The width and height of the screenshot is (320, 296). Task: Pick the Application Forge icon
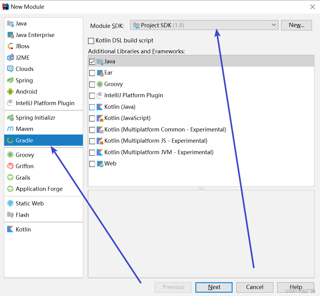click(10, 189)
